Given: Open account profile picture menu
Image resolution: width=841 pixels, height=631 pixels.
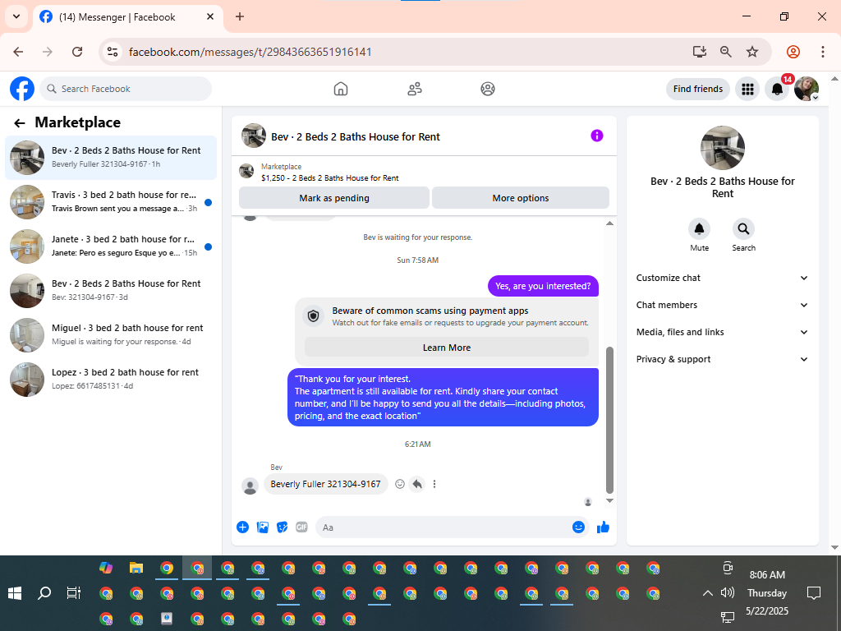Looking at the screenshot, I should pos(807,89).
